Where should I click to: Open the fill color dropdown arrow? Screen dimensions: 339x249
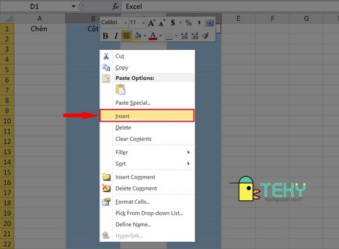point(145,36)
